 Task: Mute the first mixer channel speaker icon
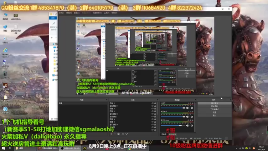coord(188,108)
